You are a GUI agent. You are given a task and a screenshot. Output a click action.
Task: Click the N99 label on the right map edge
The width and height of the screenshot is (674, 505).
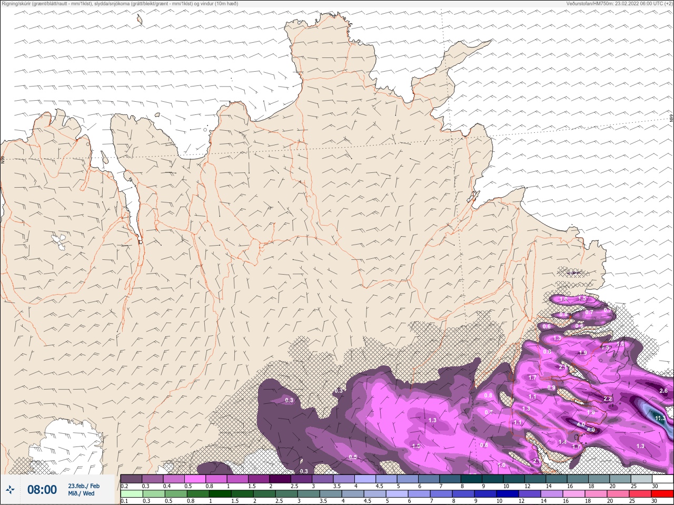pyautogui.click(x=671, y=119)
